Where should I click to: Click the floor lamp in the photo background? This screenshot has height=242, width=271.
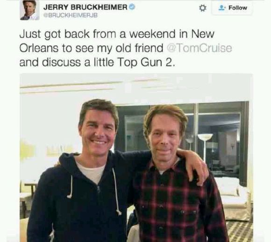tap(205, 147)
